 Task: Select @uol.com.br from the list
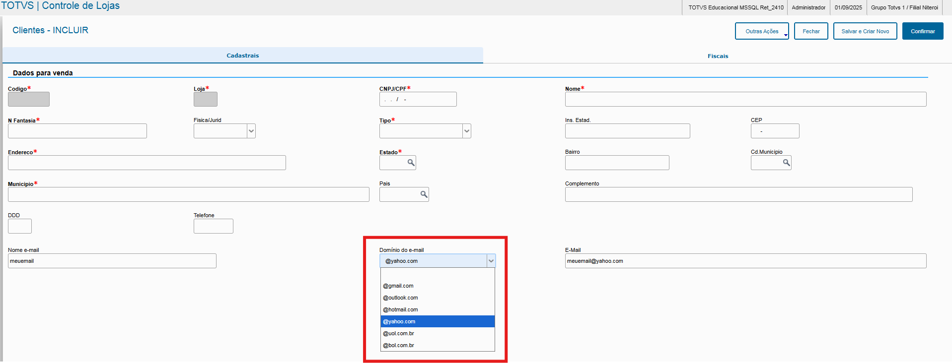[398, 333]
